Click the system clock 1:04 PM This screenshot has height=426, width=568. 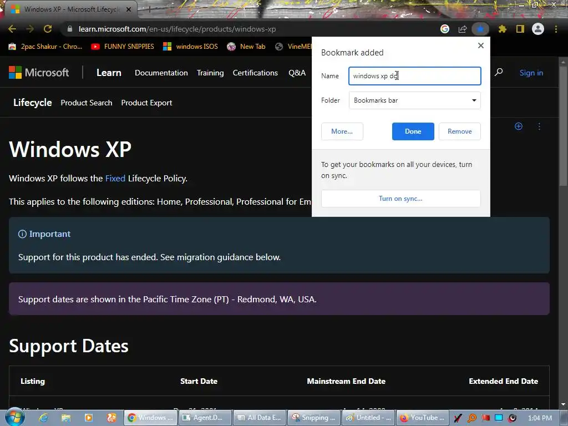pyautogui.click(x=540, y=418)
